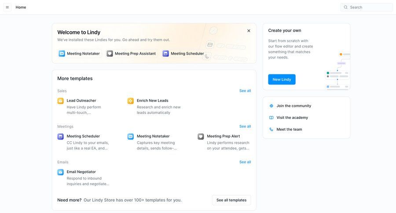Click Meeting Prep Assistant icon in banner

pos(110,54)
